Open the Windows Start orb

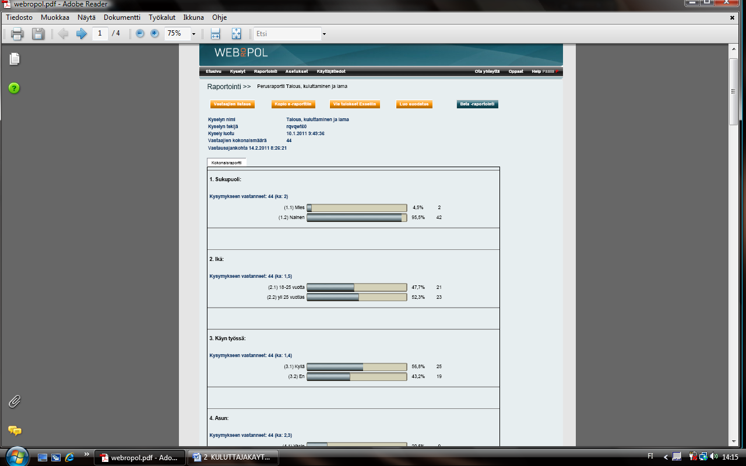click(16, 457)
